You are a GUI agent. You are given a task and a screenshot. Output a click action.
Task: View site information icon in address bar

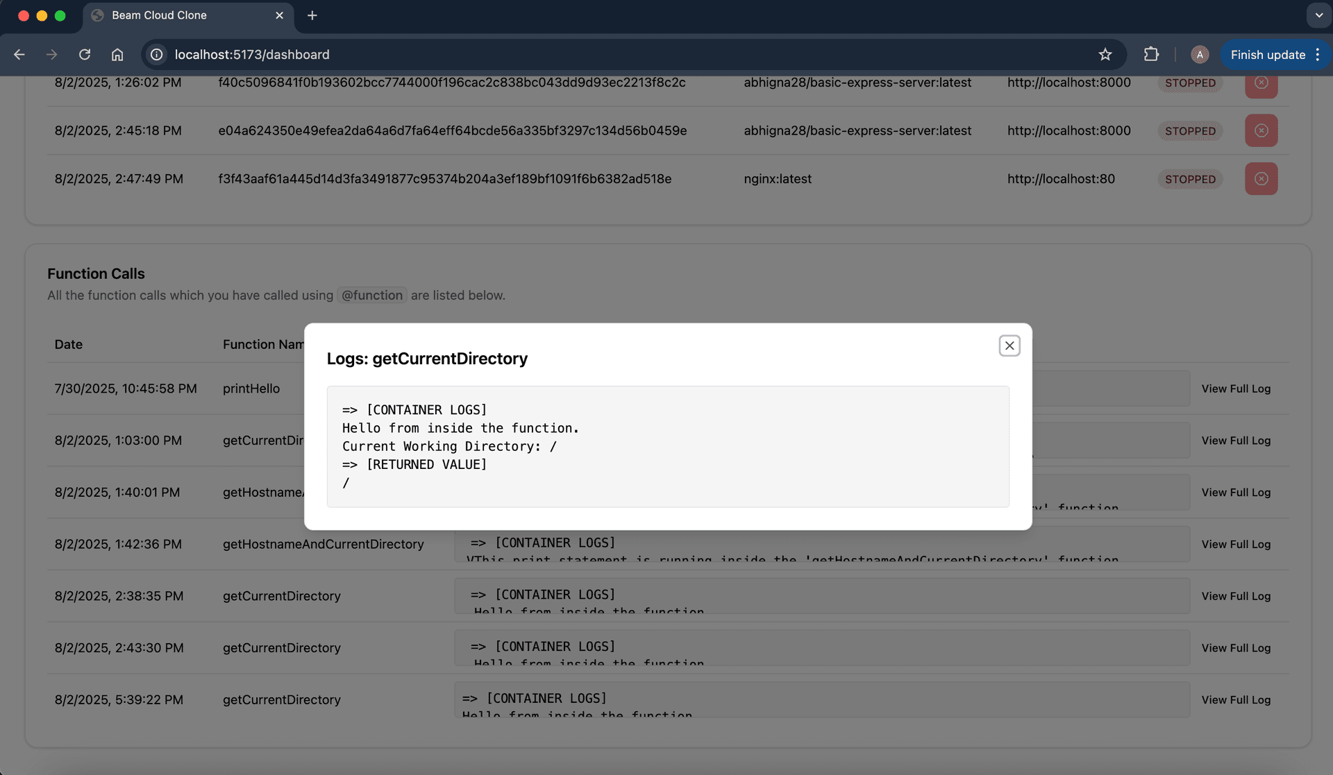click(x=157, y=54)
